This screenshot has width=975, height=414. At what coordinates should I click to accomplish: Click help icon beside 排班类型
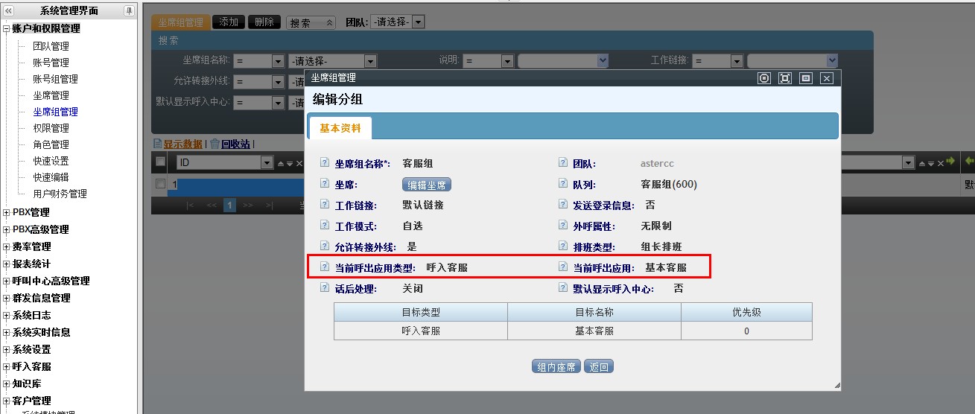coord(563,246)
